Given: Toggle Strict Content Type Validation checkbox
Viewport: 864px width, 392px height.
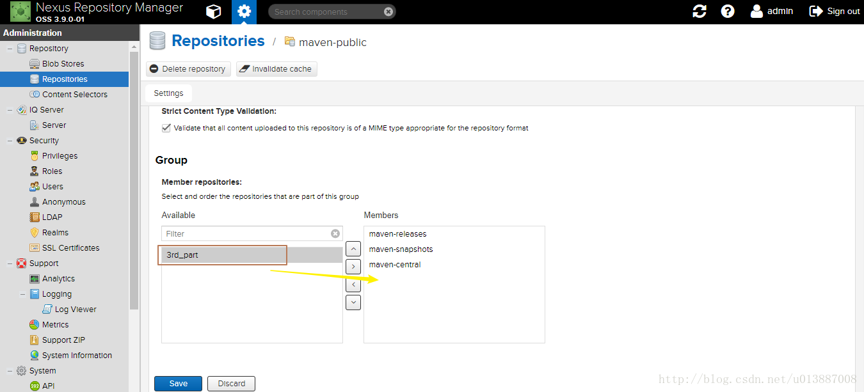Looking at the screenshot, I should (x=166, y=128).
